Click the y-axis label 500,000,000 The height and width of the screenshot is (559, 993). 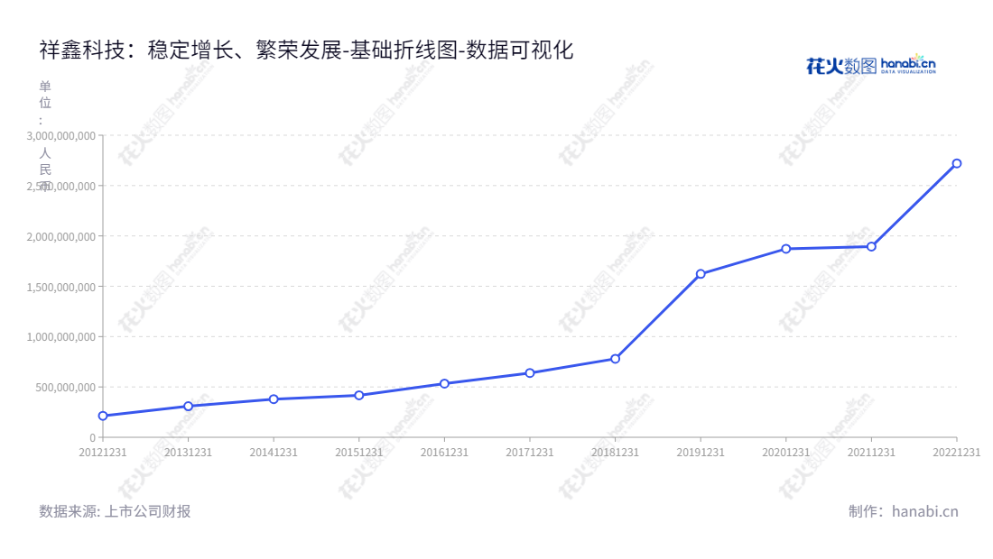[65, 387]
